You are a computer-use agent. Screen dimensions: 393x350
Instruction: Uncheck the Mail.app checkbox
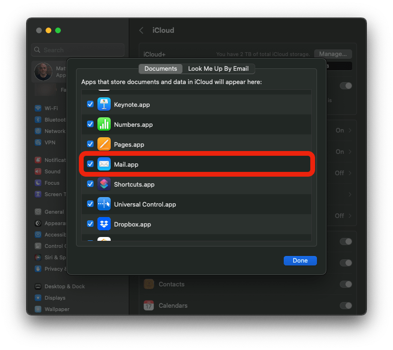pyautogui.click(x=90, y=164)
